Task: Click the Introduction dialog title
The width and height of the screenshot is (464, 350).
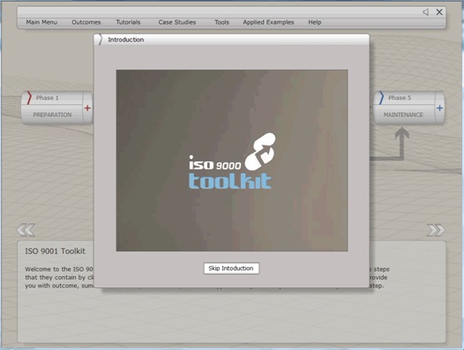Action: pos(126,40)
